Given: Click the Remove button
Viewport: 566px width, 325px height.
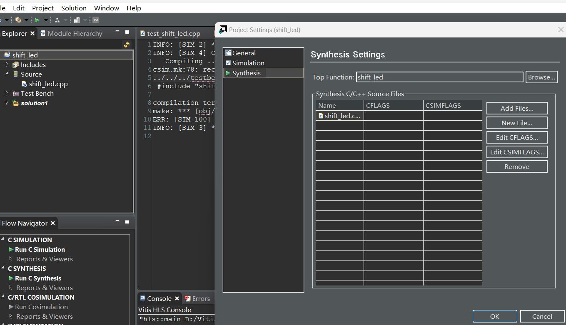Looking at the screenshot, I should click(517, 166).
